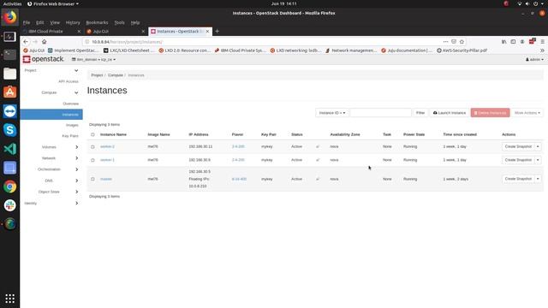The width and height of the screenshot is (548, 308).
Task: Toggle the select-all instances checkbox in header
Action: (x=92, y=134)
